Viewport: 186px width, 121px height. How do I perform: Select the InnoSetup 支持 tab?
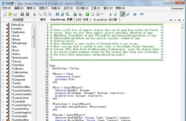(x=61, y=19)
